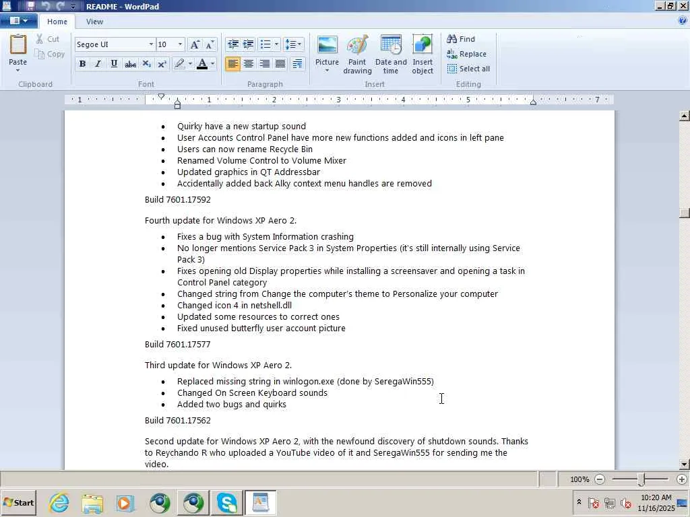Launch Internet Explorer from taskbar

pyautogui.click(x=59, y=502)
